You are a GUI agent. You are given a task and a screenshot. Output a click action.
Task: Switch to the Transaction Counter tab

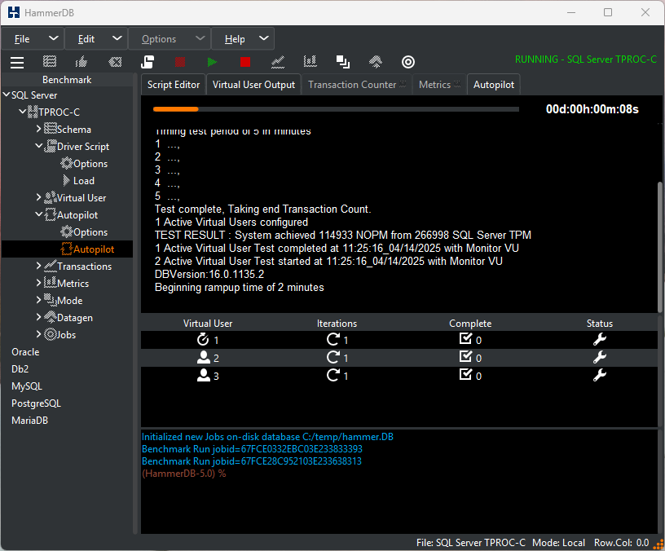pyautogui.click(x=357, y=85)
